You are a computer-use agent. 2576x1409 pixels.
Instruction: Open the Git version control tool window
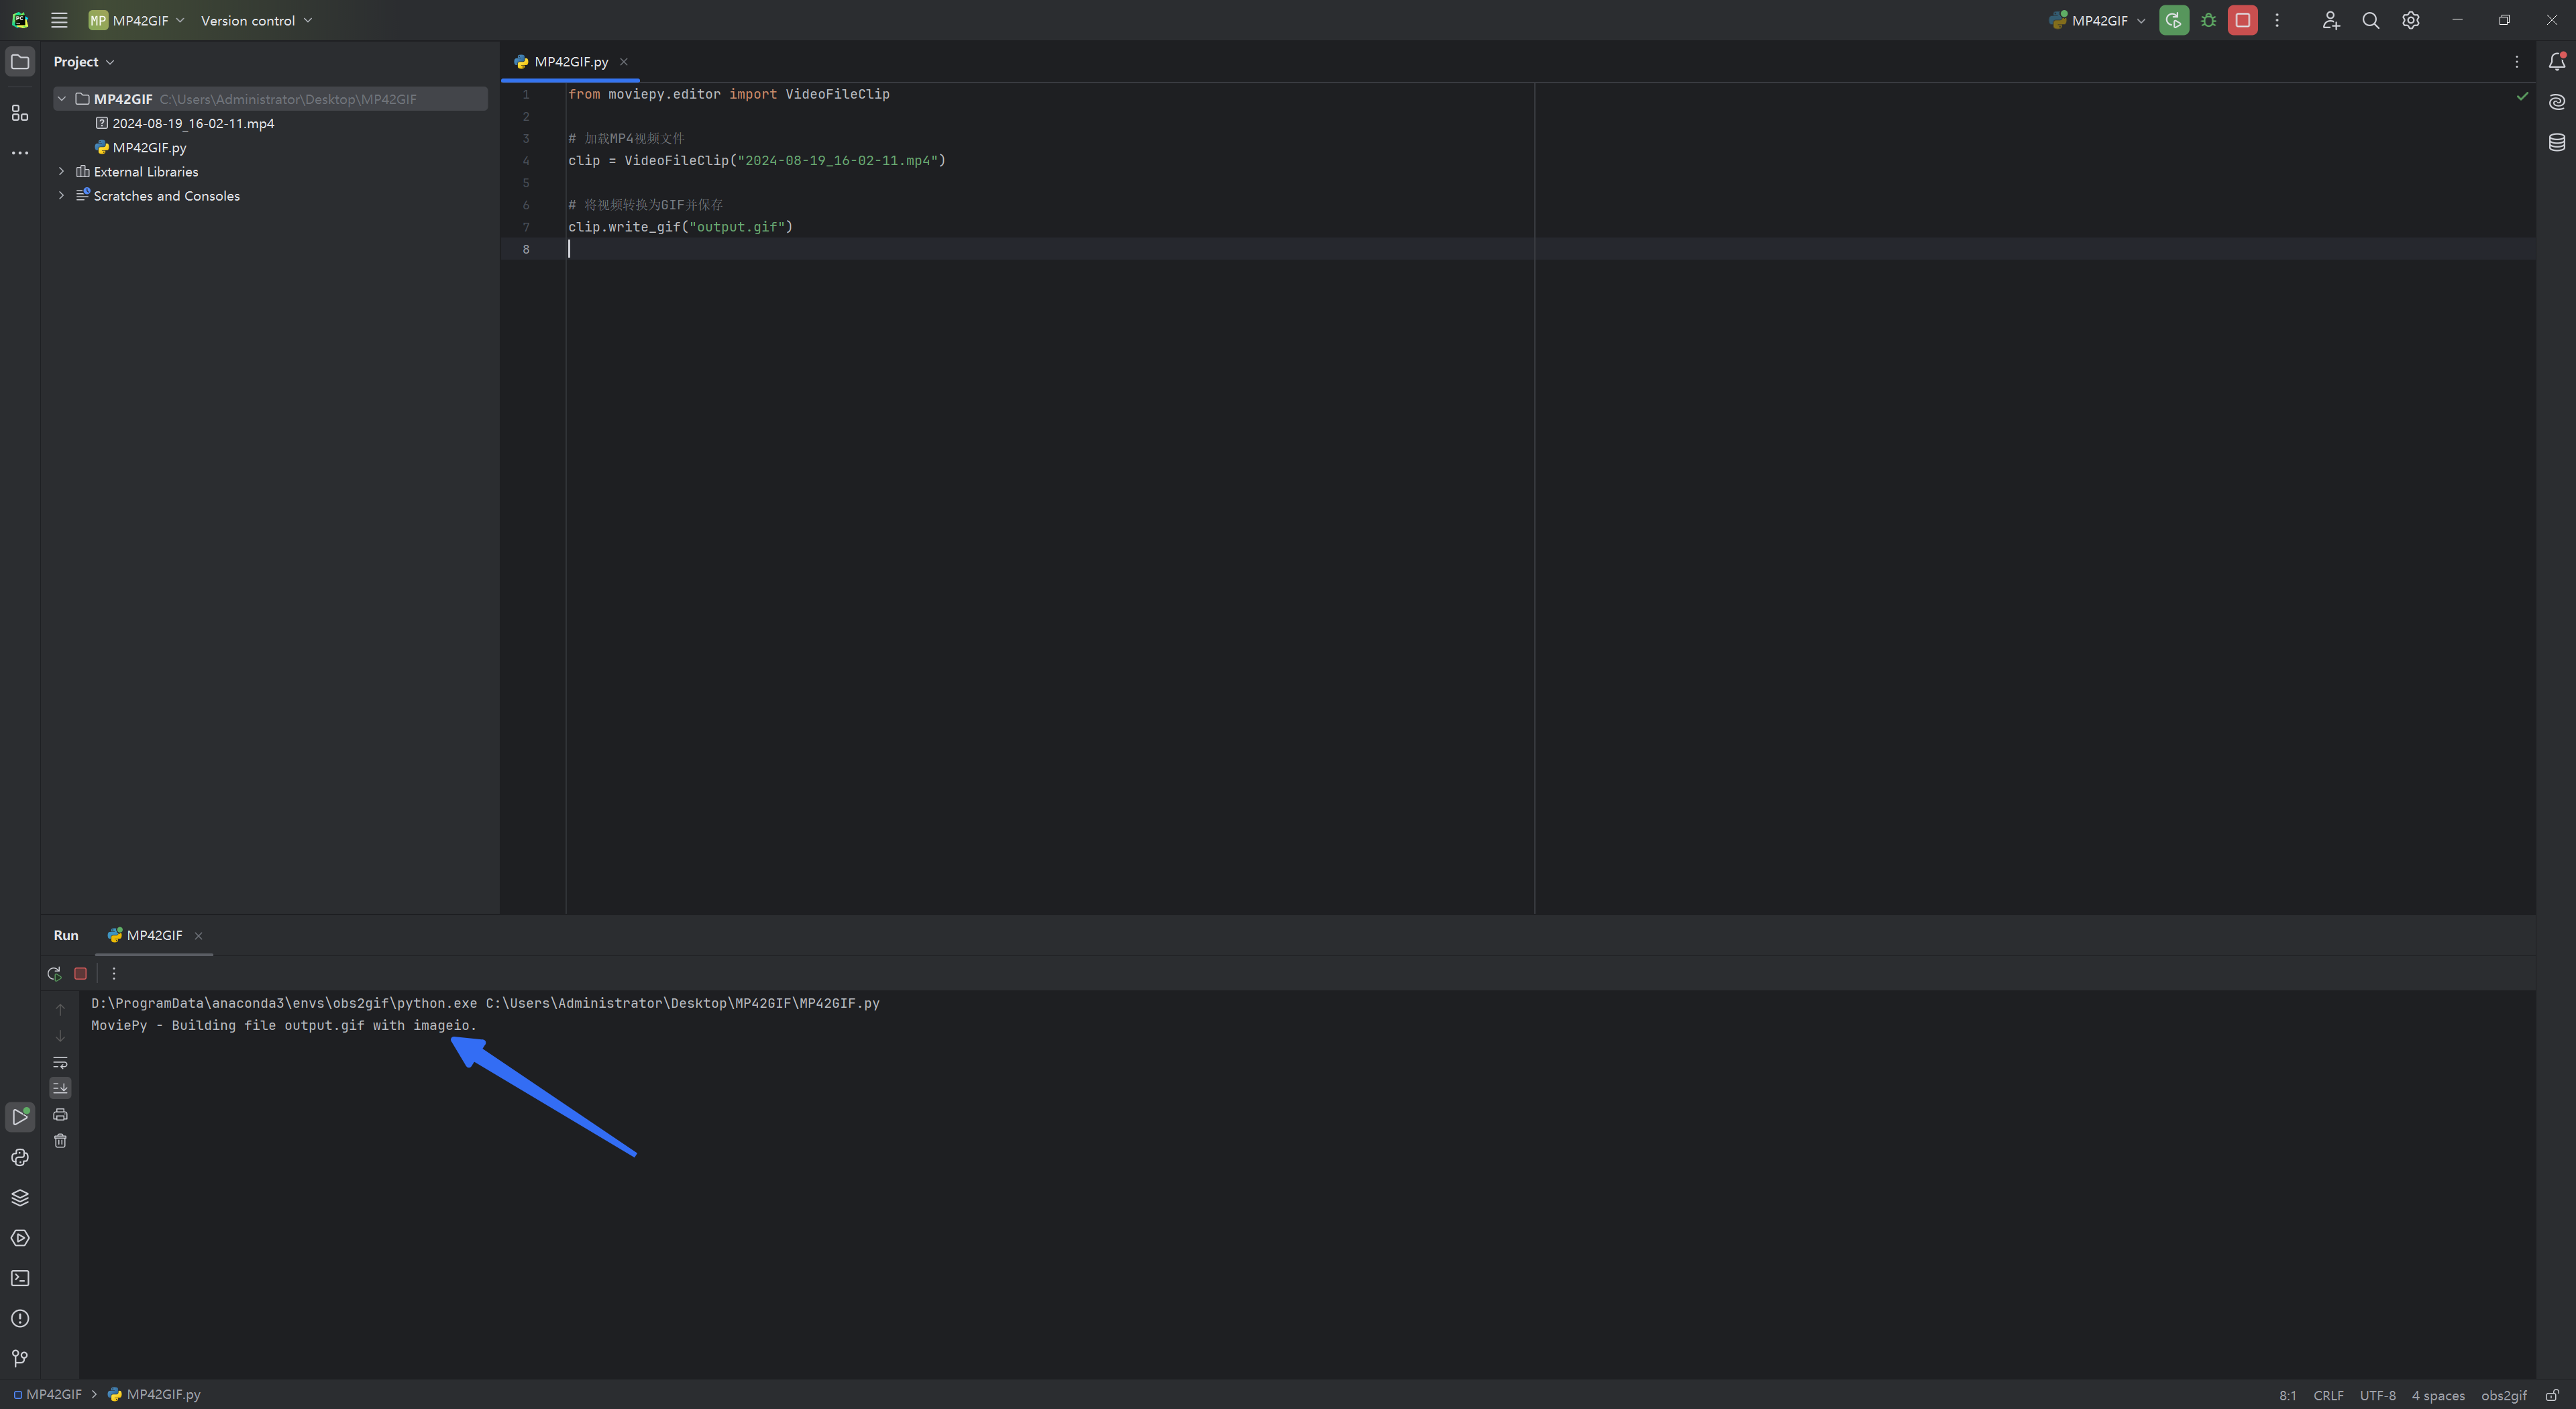pos(20,1358)
